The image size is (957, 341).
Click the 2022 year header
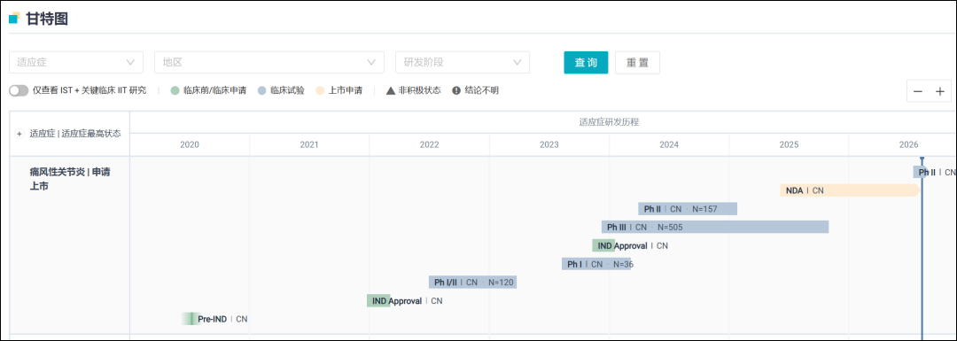[x=429, y=144]
